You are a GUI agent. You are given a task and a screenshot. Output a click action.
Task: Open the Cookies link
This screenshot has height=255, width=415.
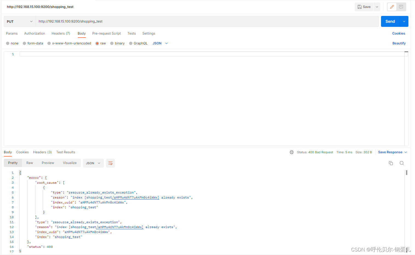point(399,33)
